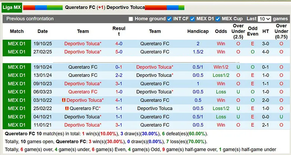Open the 0-1 result from 19/10/24
This screenshot has height=155, width=291.
click(x=119, y=67)
